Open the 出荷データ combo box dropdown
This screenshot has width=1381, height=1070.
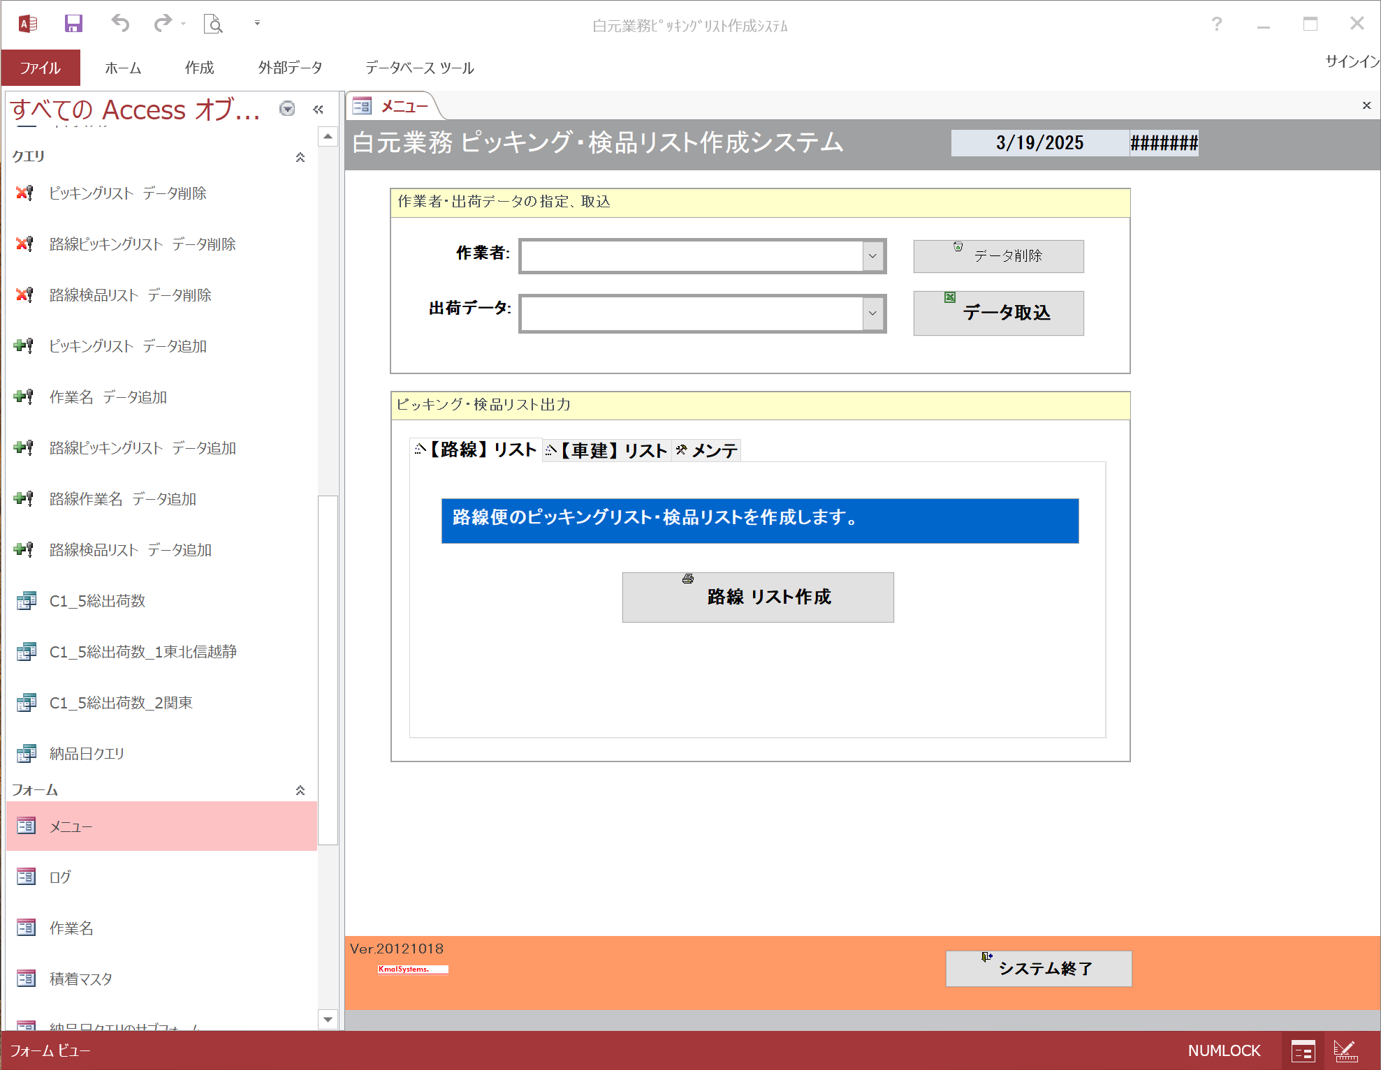[872, 313]
